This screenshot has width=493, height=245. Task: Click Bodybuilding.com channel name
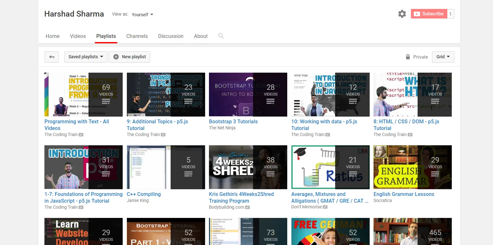click(x=227, y=207)
